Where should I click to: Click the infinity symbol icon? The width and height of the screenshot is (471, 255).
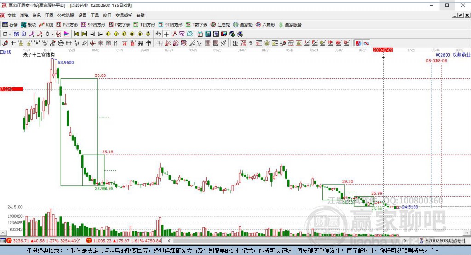pyautogui.click(x=366, y=43)
